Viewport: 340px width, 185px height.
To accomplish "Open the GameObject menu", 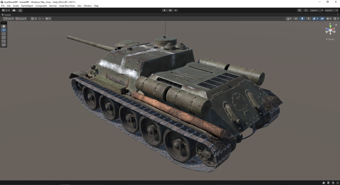I will 27,6.
